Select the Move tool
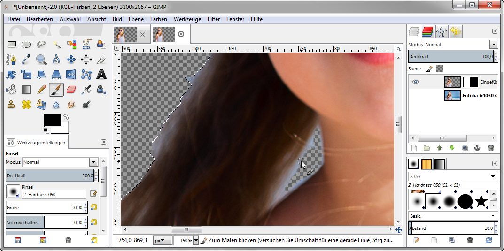Screen dimensions: 504x251 click(x=71, y=60)
